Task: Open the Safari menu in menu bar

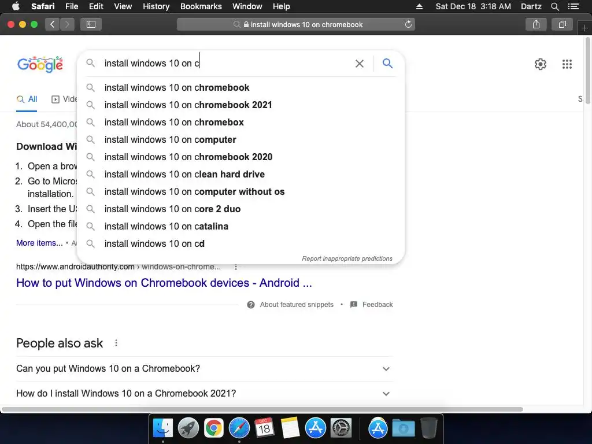Action: click(43, 6)
